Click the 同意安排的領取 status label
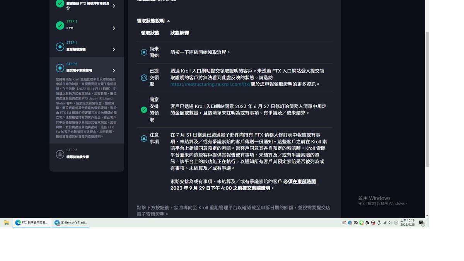The height and width of the screenshot is (261, 464). 154,109
